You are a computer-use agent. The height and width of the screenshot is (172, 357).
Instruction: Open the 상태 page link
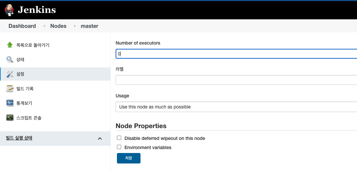pos(20,60)
